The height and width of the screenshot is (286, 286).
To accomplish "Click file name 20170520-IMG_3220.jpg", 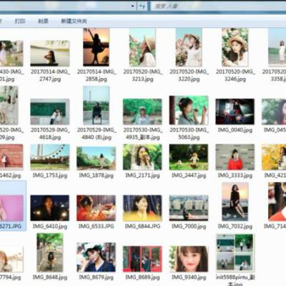I will point(189,75).
